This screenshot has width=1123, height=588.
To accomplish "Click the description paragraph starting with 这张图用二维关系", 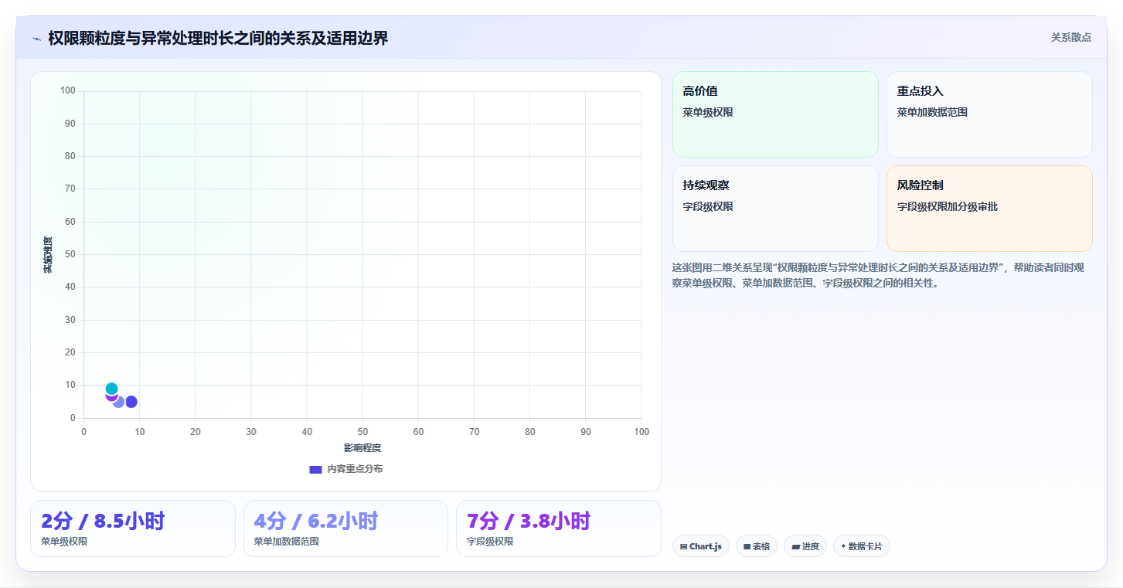I will tap(879, 275).
